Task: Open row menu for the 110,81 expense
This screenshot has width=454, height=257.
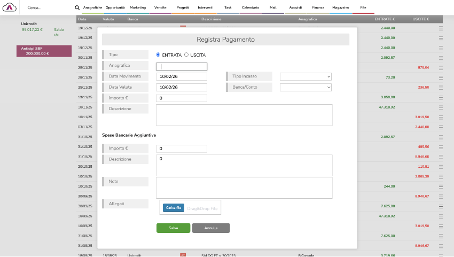Action: point(441,167)
